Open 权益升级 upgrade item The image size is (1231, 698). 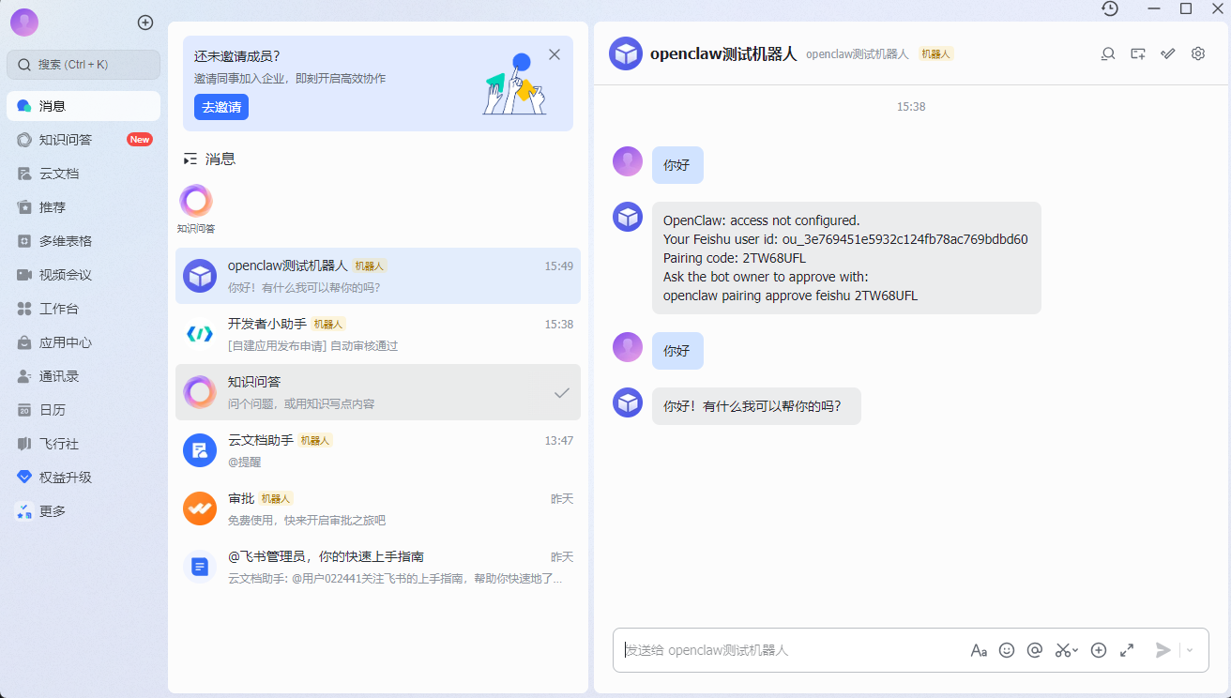tap(84, 478)
